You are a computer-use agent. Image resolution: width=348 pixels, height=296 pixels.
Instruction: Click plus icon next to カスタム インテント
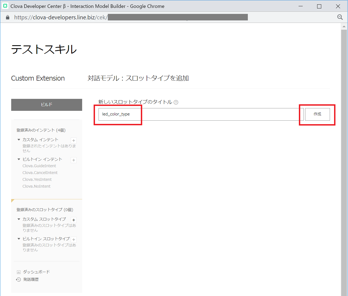(74, 141)
